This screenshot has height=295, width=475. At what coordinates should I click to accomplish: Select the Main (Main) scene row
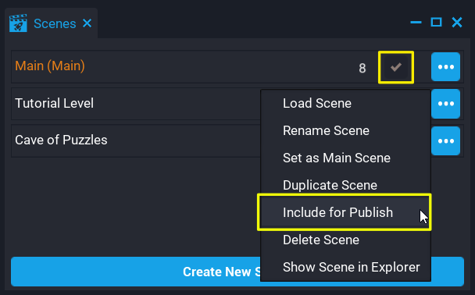(237, 67)
